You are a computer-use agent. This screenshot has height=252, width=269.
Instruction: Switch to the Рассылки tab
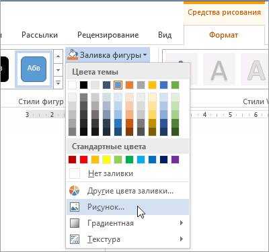pos(40,35)
